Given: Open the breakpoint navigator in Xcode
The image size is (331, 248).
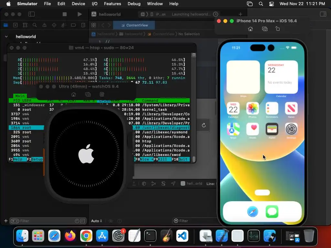Looking at the screenshot, I should [73, 25].
